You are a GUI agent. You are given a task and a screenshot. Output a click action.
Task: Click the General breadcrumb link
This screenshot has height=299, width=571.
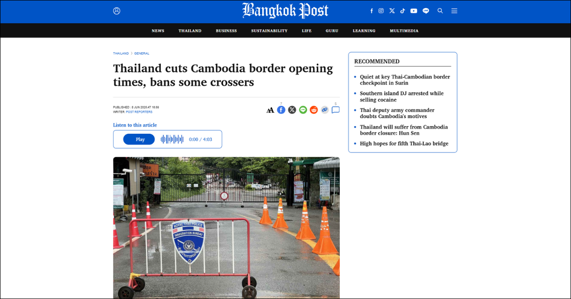pyautogui.click(x=142, y=53)
